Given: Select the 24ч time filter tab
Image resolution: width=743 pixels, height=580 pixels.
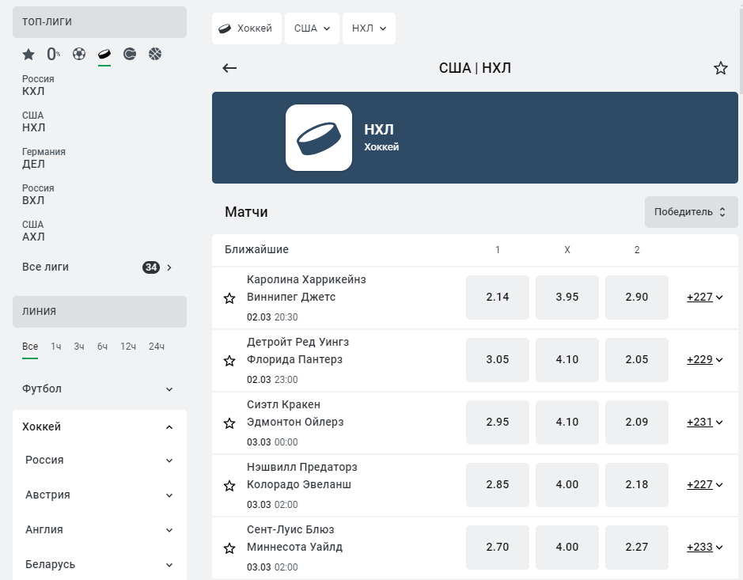Looking at the screenshot, I should click(x=157, y=347).
